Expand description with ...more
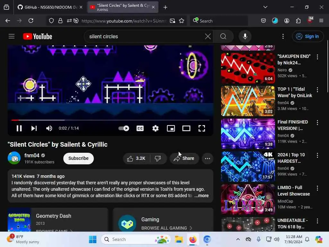 pos(201,196)
